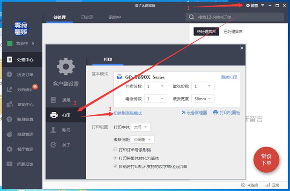Click the 关于 about icon
This screenshot has width=290, height=191.
[53, 145]
